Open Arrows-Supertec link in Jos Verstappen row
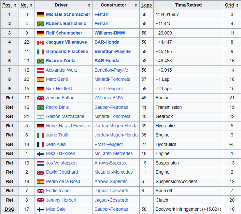The width and height of the screenshot is (241, 214). tap(111, 163)
